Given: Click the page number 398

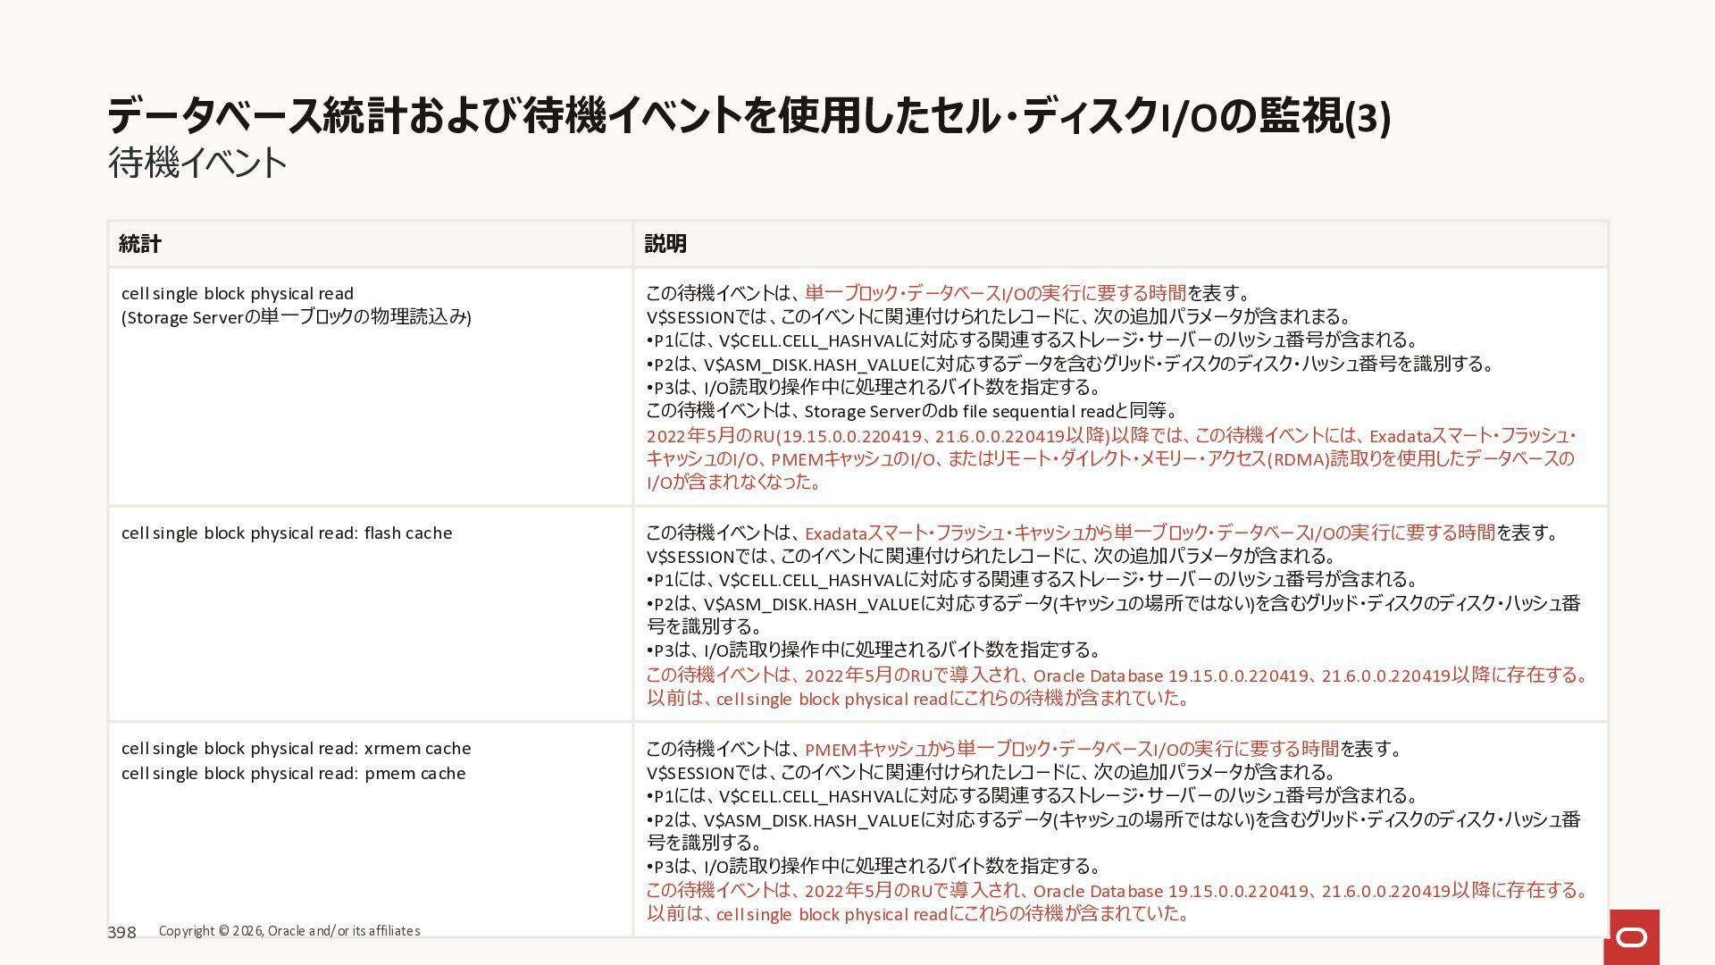Looking at the screenshot, I should (x=121, y=932).
